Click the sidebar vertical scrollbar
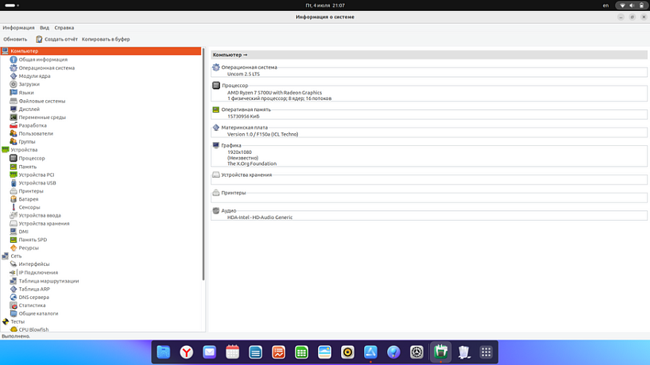 click(x=204, y=159)
